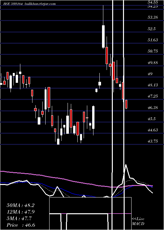Click the tallest white candle near 52.5

[x=103, y=36]
